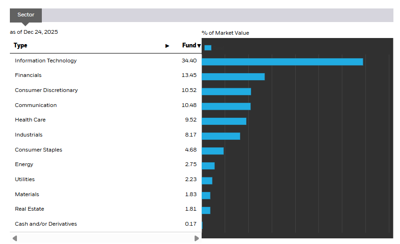400x244 pixels.
Task: Click the blue legend swatch above the chart
Action: [208, 47]
